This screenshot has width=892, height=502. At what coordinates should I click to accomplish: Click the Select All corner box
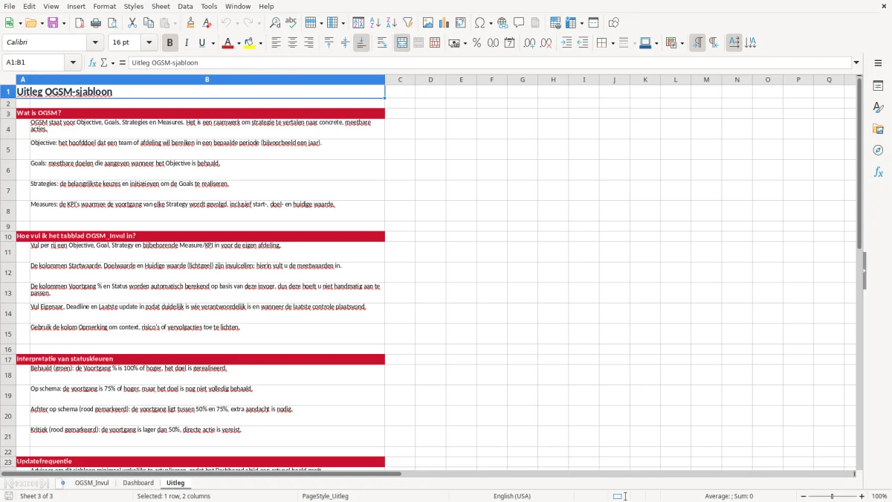[7, 80]
